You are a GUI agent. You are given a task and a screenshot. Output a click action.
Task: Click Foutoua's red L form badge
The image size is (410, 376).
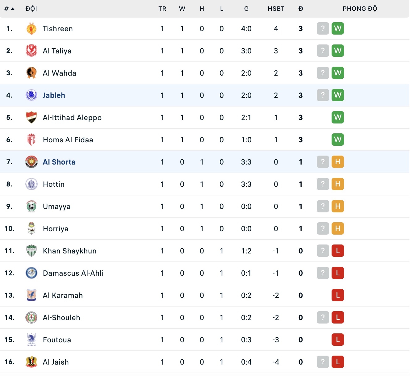pyautogui.click(x=337, y=340)
